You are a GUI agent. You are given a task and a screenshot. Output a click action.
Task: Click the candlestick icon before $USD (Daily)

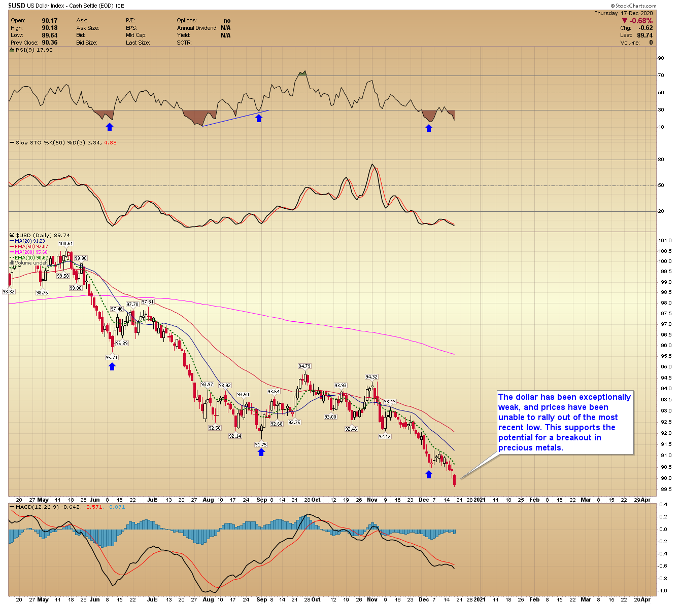click(x=12, y=235)
